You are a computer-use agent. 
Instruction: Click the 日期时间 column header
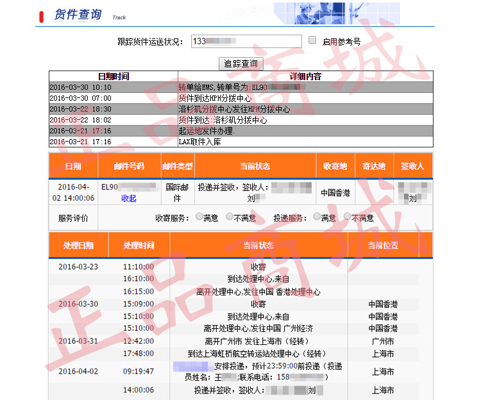pos(114,76)
